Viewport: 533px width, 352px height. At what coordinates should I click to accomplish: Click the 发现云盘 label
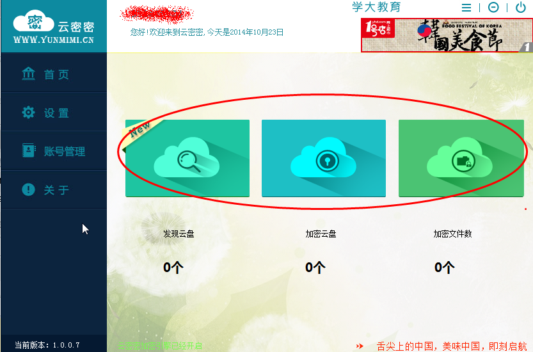tap(179, 234)
